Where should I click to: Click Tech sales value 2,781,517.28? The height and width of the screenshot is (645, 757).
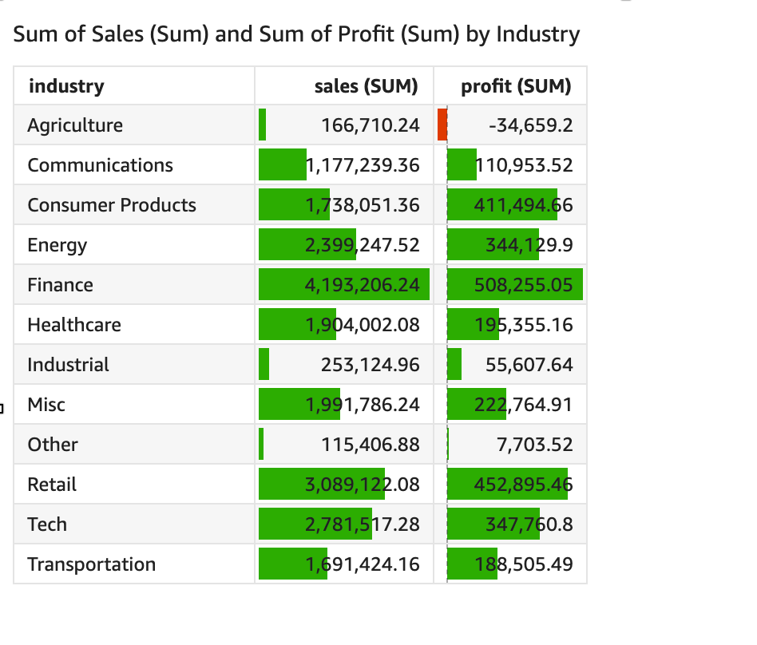(x=363, y=524)
